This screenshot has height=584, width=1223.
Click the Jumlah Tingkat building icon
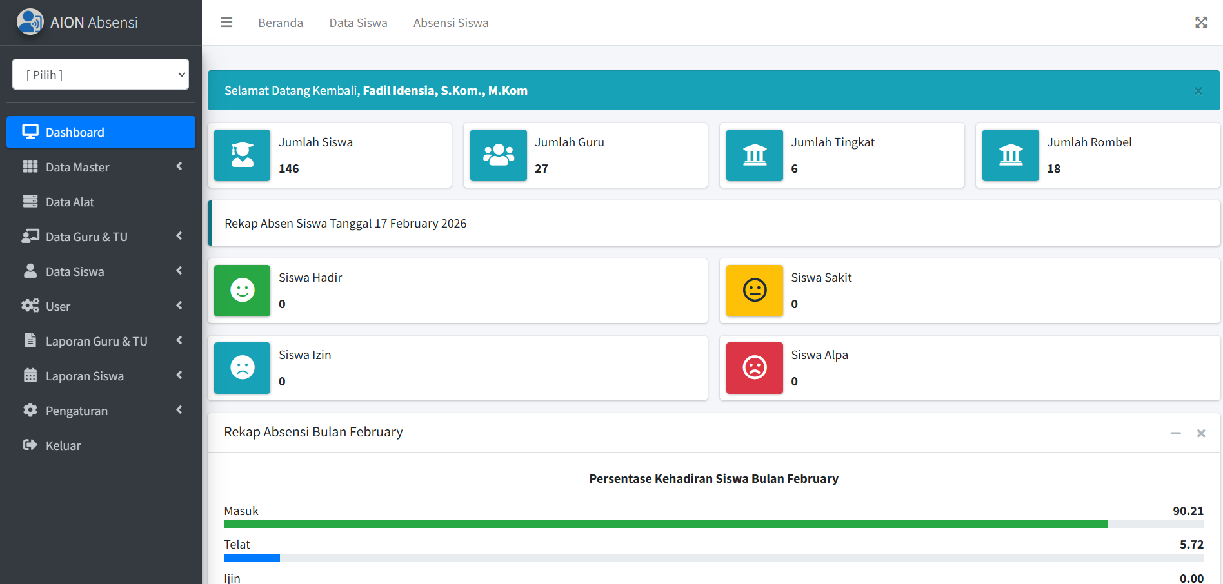click(x=754, y=155)
